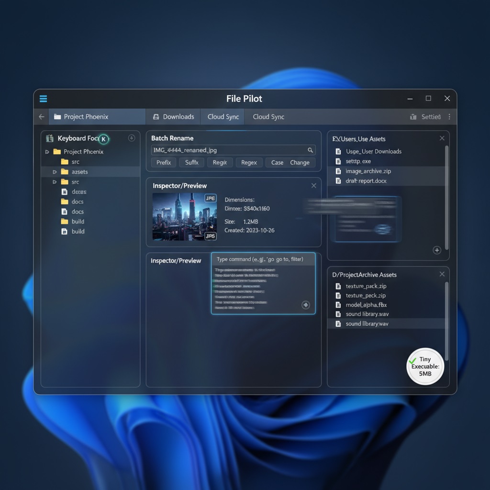Expand the Project Phcenix tree root
The image size is (490, 490).
coord(47,152)
